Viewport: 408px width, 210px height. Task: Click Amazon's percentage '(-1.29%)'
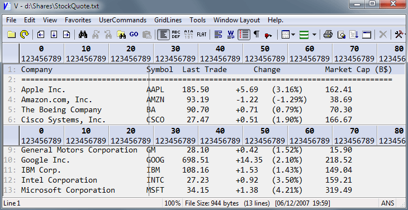pyautogui.click(x=290, y=100)
